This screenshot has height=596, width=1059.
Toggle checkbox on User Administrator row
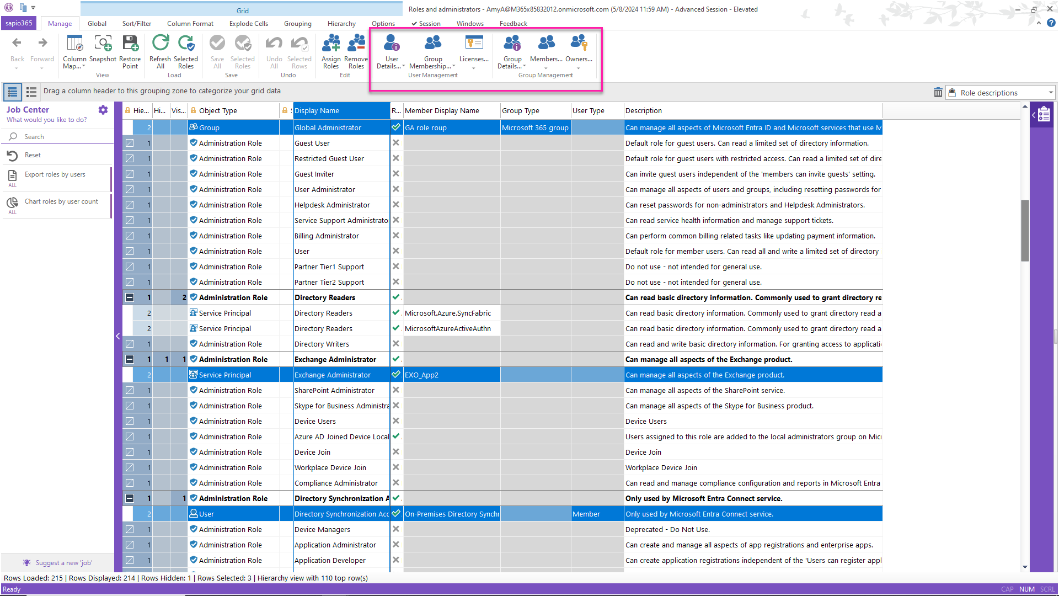(130, 189)
